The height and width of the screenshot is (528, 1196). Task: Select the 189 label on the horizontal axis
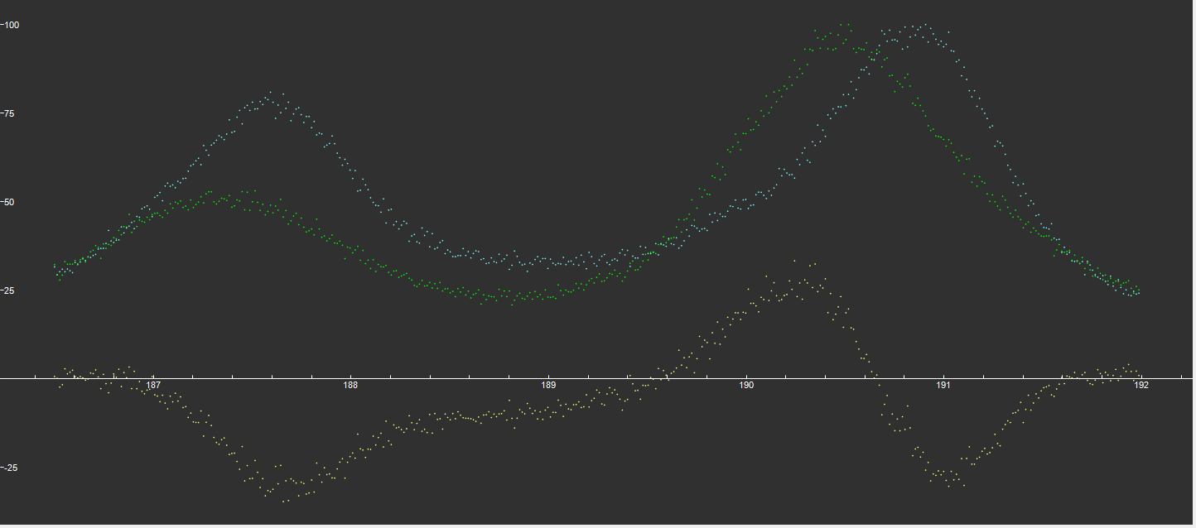point(548,386)
